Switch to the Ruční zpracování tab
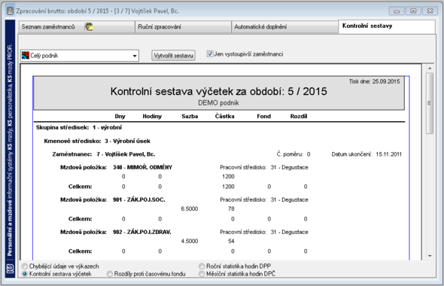This screenshot has width=444, height=286. [x=183, y=27]
